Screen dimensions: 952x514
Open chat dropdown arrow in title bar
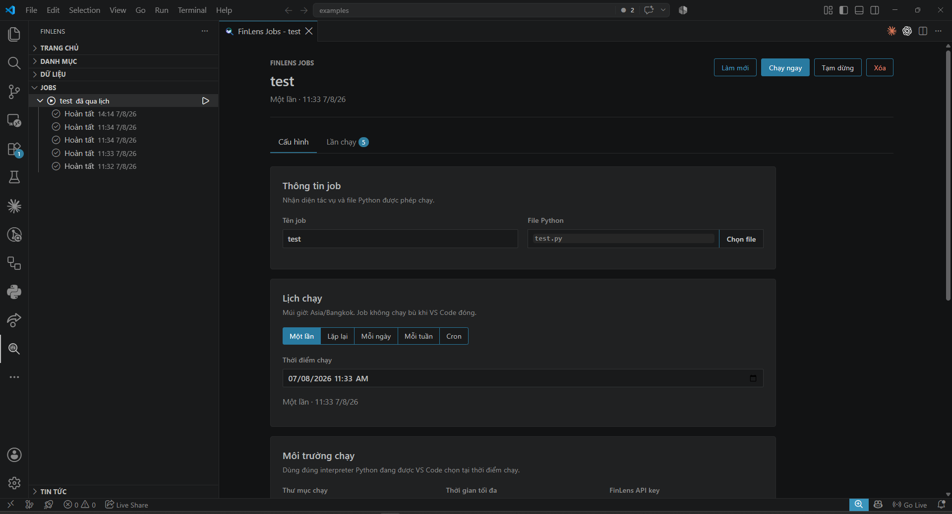click(663, 10)
